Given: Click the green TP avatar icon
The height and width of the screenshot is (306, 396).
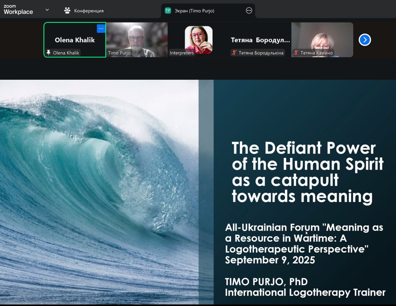Looking at the screenshot, I should [x=168, y=11].
